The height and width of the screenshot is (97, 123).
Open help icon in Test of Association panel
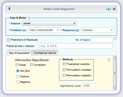[x=109, y=59]
